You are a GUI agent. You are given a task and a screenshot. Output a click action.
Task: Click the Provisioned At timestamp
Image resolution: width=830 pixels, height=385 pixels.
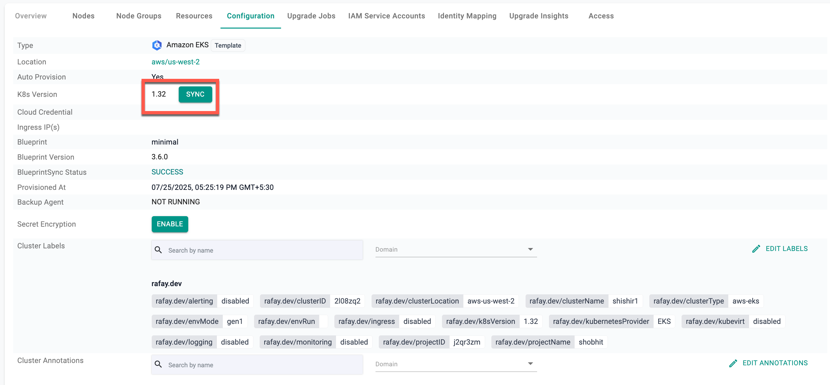(213, 187)
